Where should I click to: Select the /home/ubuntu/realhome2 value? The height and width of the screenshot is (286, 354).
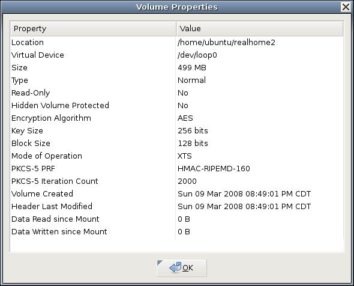click(x=226, y=43)
